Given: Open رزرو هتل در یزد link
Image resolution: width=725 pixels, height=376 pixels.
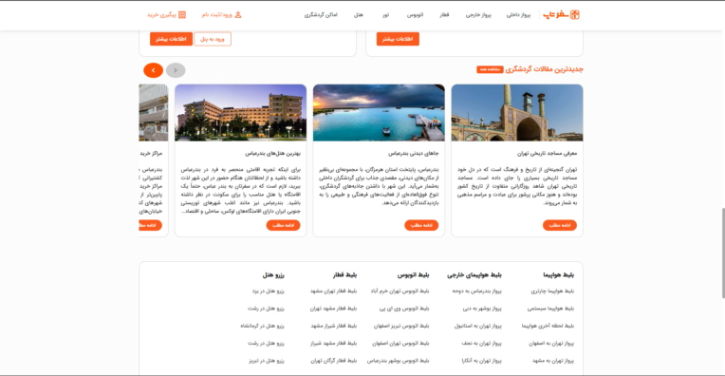Looking at the screenshot, I should [269, 291].
